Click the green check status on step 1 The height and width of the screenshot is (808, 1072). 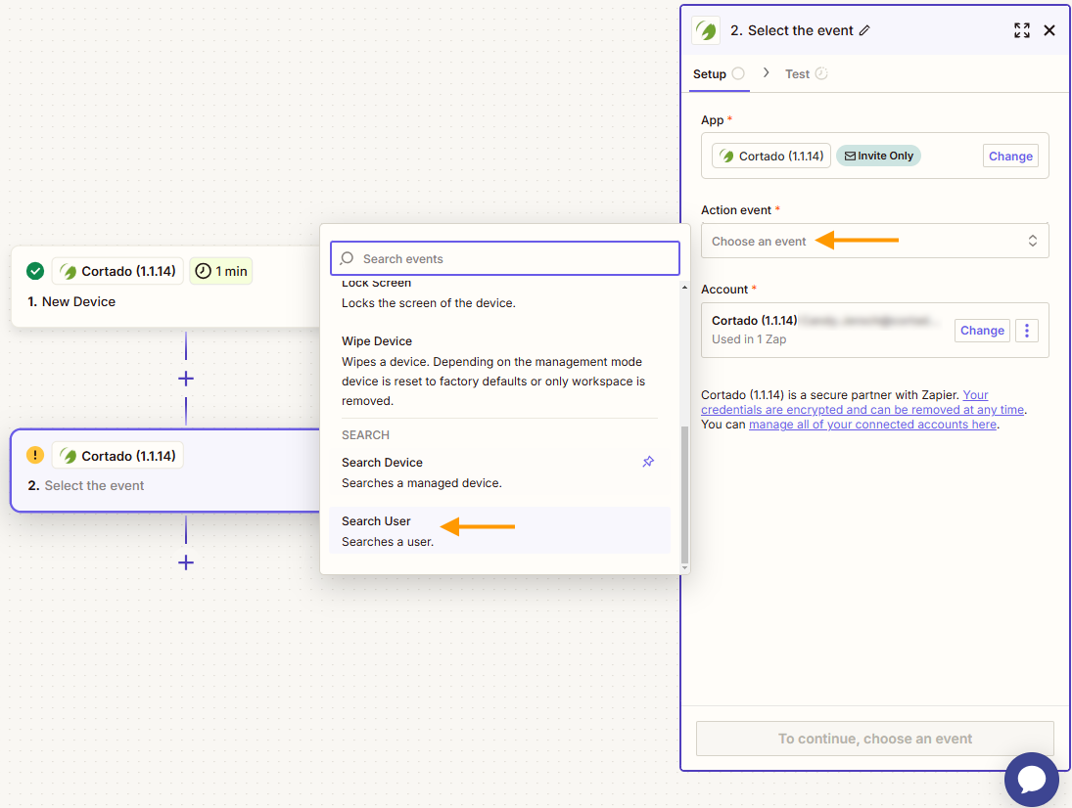(x=35, y=271)
